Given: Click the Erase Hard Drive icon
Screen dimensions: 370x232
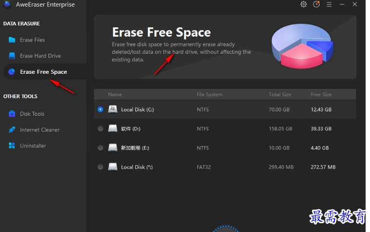Looking at the screenshot, I should pos(12,56).
